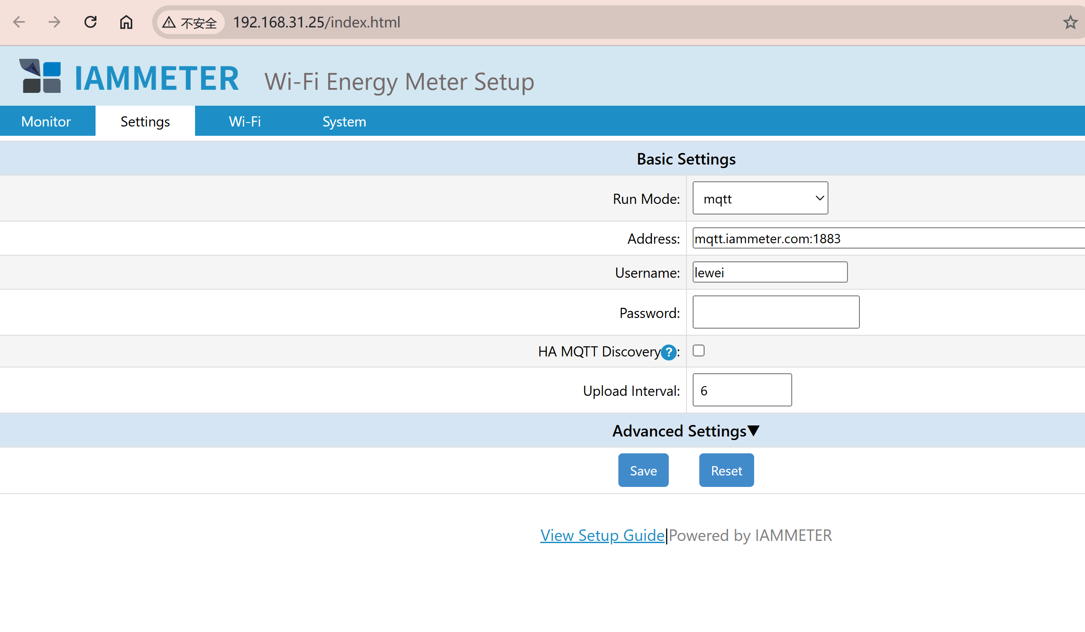The width and height of the screenshot is (1085, 632).
Task: Click into the Password field
Action: (776, 312)
